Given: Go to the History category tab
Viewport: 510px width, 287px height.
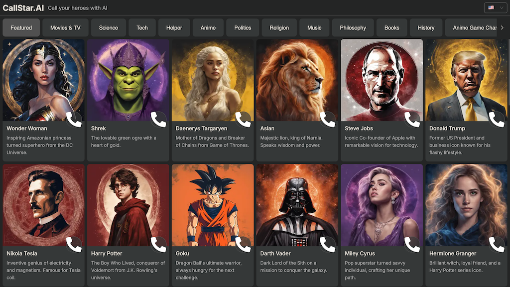Looking at the screenshot, I should pos(426,28).
